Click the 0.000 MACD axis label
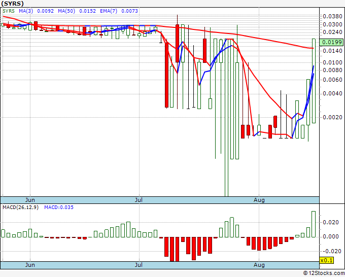 click(x=331, y=237)
